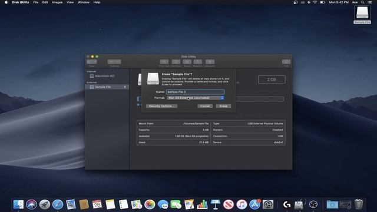
Task: Open Notes from the dock
Action: (x=110, y=204)
